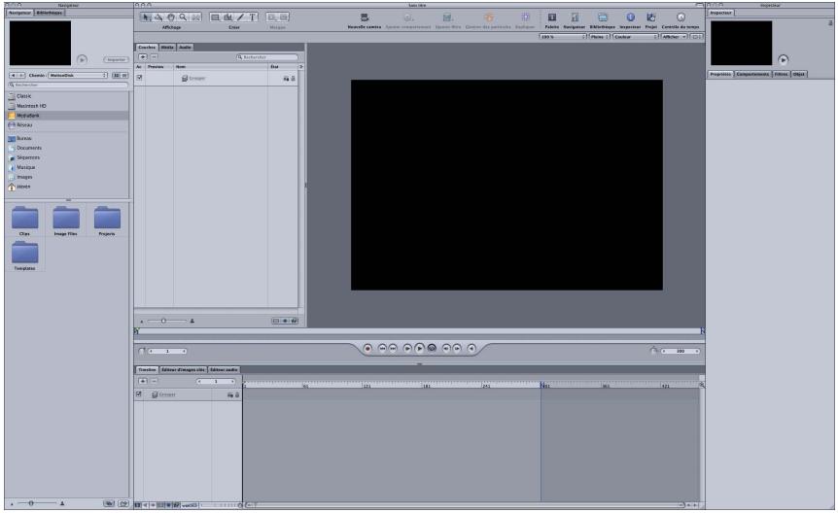Toggle the group checkbox in Couches list
The width and height of the screenshot is (838, 513).
pos(139,78)
